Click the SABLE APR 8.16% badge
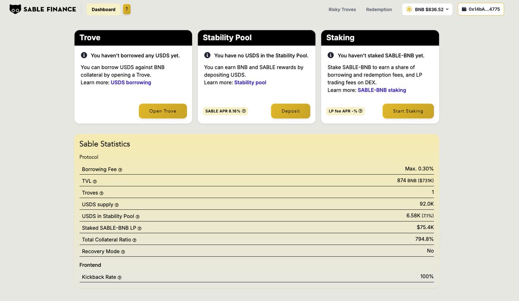Image resolution: width=519 pixels, height=301 pixels. click(225, 111)
